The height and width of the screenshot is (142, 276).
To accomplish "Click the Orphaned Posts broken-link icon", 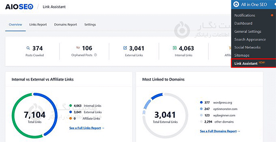I will [x=78, y=48].
